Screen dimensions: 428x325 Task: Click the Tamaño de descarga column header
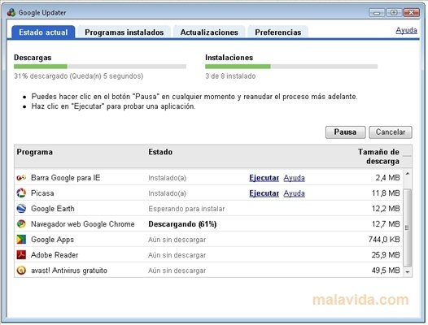pos(378,157)
